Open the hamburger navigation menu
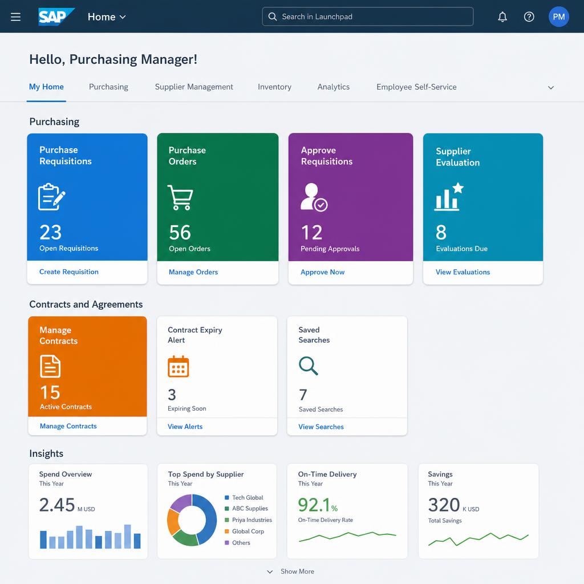This screenshot has height=584, width=584. pos(15,17)
